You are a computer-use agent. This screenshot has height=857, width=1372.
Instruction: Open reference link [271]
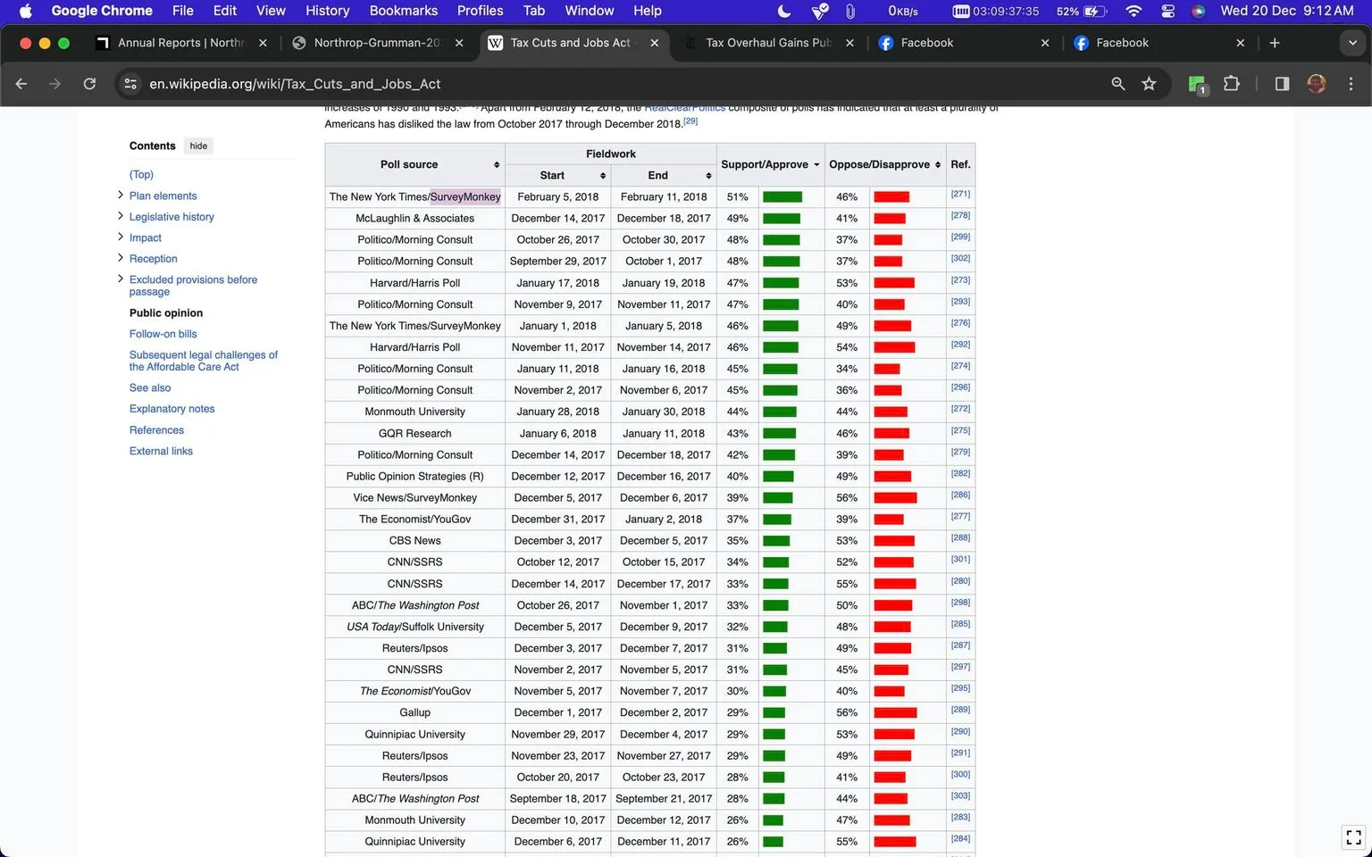tap(960, 192)
